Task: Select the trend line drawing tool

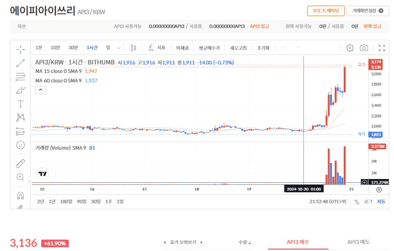Action: [x=20, y=63]
